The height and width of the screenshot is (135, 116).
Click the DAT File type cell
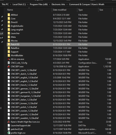coord(82,125)
